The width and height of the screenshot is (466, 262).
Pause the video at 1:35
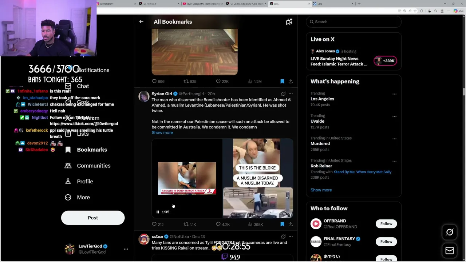pyautogui.click(x=158, y=212)
